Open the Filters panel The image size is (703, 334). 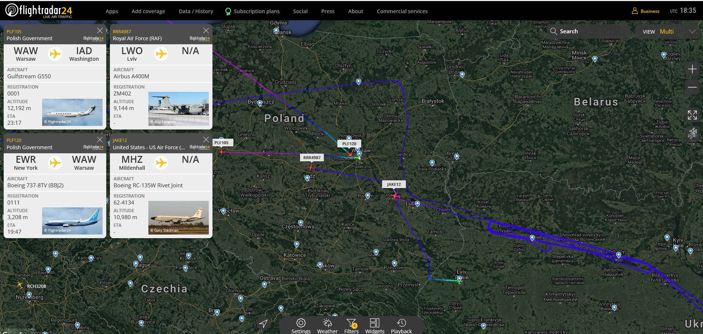351,326
